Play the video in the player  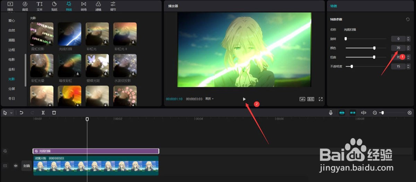pos(244,99)
